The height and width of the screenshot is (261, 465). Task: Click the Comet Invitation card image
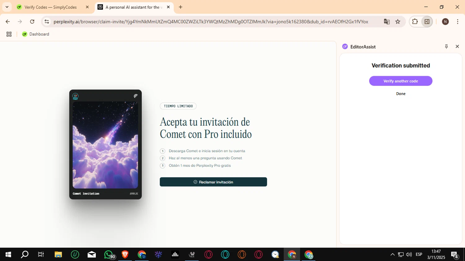point(105,145)
